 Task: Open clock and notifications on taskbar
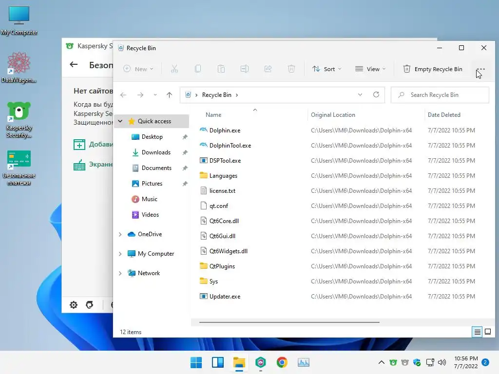click(x=466, y=362)
